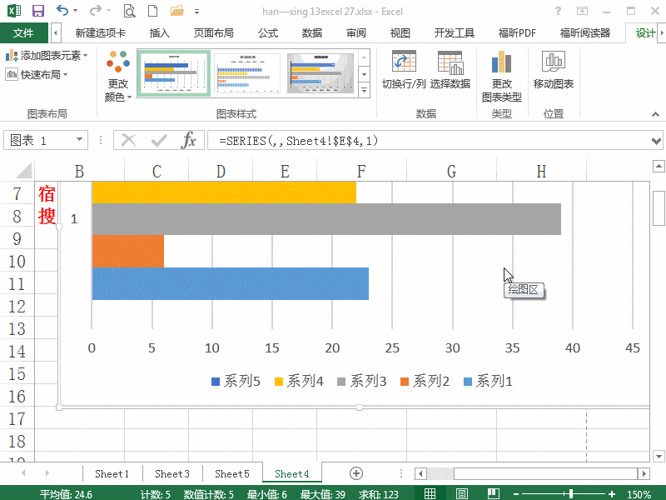This screenshot has height=500, width=666.
Task: Select the second chart style thumbnail
Action: (x=246, y=72)
